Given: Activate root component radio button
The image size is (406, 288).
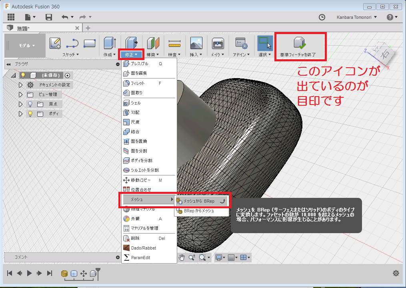Looking at the screenshot, I should tap(67, 75).
